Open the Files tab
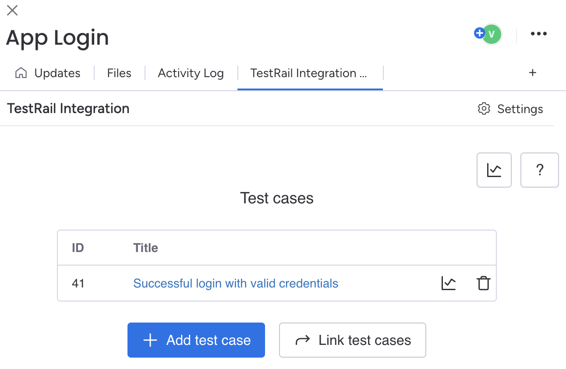This screenshot has height=369, width=566. click(119, 73)
